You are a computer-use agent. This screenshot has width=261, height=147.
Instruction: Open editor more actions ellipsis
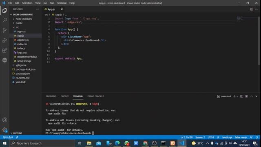point(257,9)
